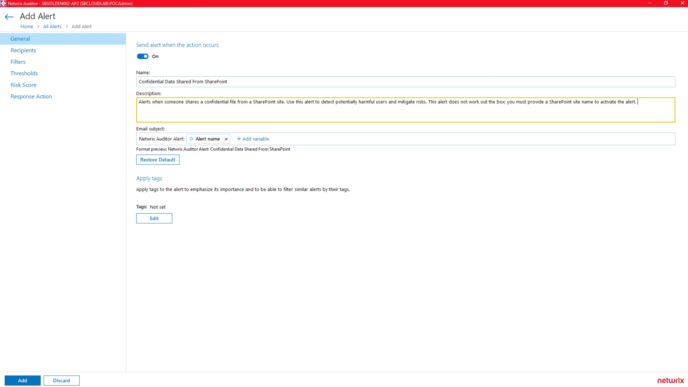Click the Add Alert breadcrumb text
The height and width of the screenshot is (387, 688).
tap(82, 27)
